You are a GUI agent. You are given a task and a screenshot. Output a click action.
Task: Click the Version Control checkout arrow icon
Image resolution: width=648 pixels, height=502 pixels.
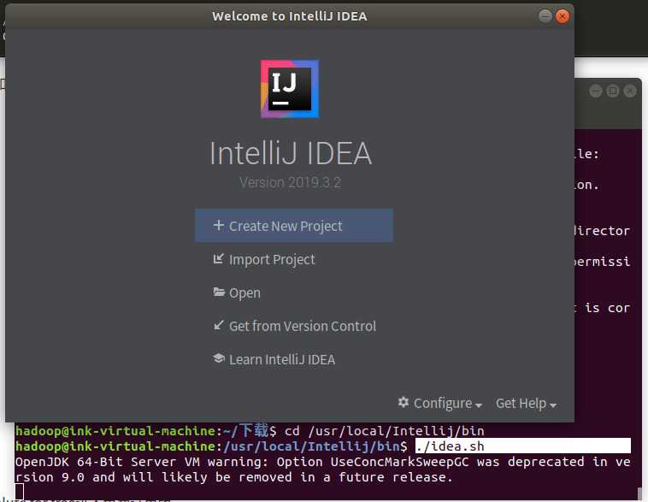(218, 325)
